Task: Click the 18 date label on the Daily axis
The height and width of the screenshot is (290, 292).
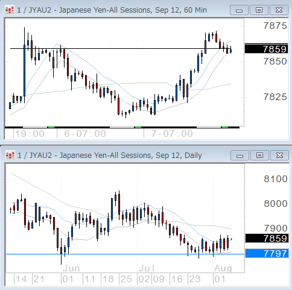Action: tap(108, 279)
